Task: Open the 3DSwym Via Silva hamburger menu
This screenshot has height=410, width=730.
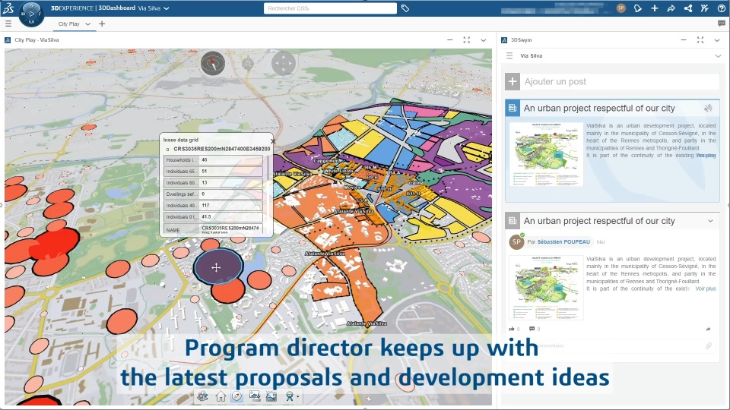Action: tap(509, 55)
